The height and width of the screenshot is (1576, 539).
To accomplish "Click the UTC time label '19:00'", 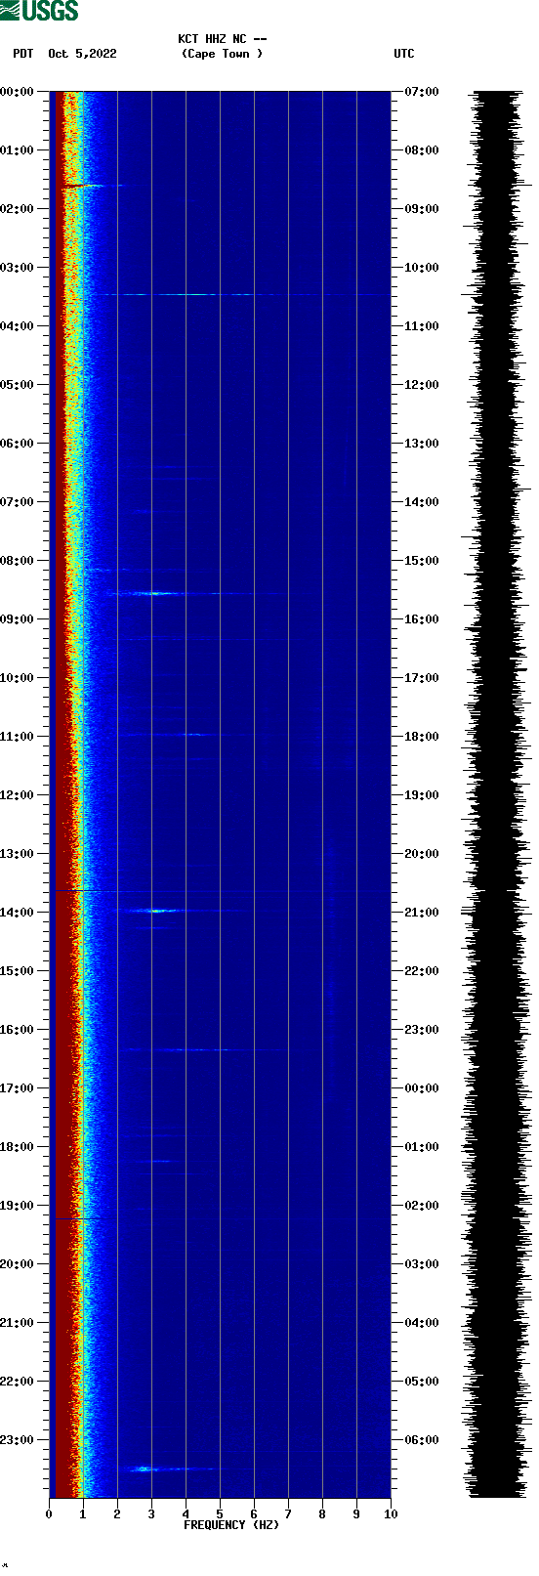I will click(x=422, y=795).
